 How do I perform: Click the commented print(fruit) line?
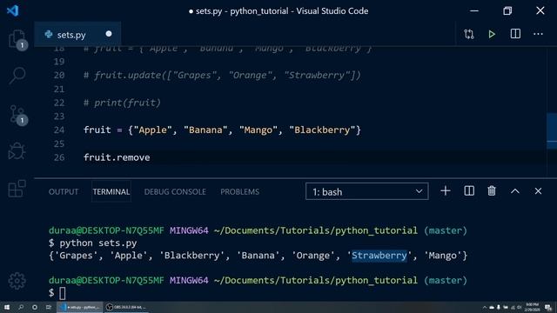click(x=122, y=103)
